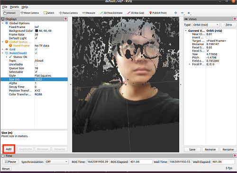Image resolution: width=237 pixels, height=173 pixels.
Task: Collapse the PointCloud2 tree node
Action: pos(3,53)
